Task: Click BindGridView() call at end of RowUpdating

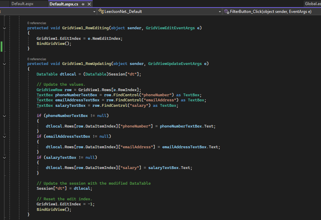Action: pyautogui.click(x=54, y=209)
